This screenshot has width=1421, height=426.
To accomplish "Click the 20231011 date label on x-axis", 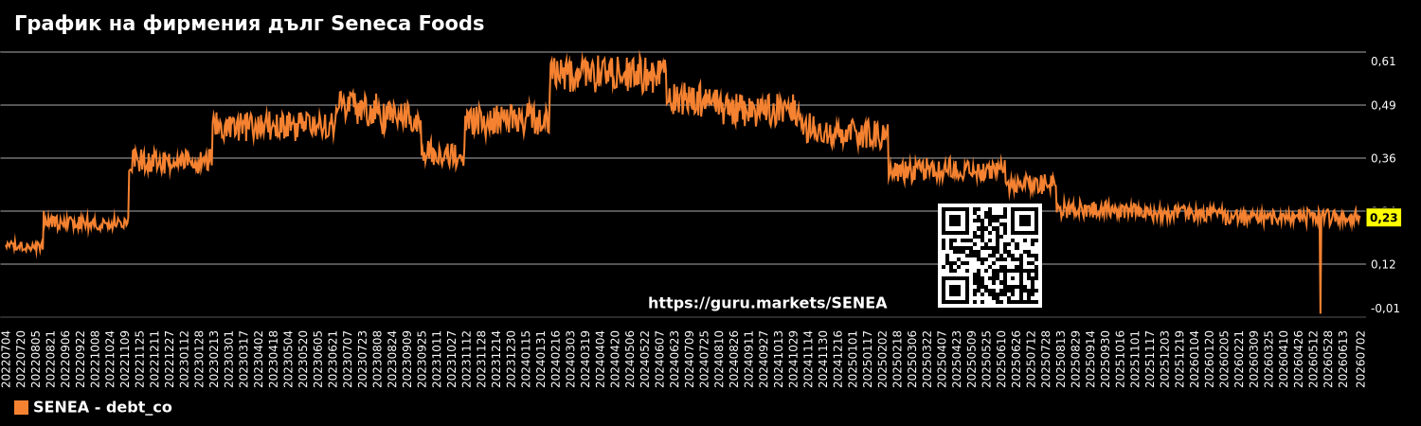I will click(x=438, y=359).
